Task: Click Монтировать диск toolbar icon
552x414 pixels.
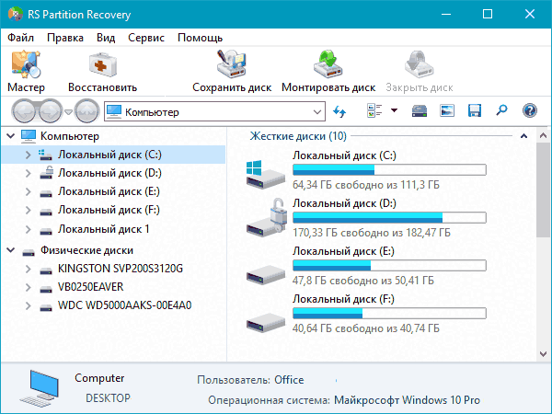Action: (x=328, y=63)
